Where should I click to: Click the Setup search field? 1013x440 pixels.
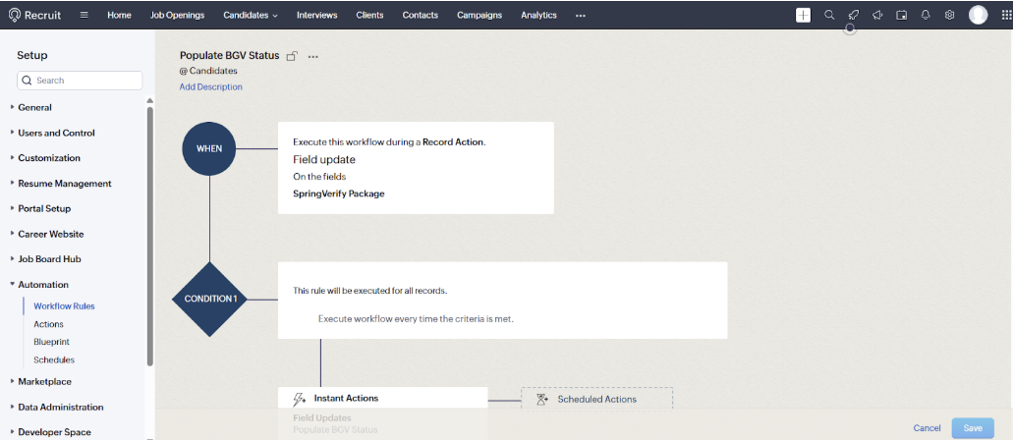click(81, 81)
